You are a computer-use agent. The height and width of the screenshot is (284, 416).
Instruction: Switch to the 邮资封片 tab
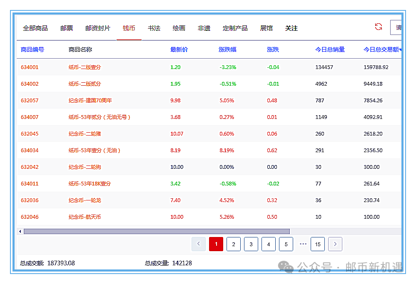98,28
